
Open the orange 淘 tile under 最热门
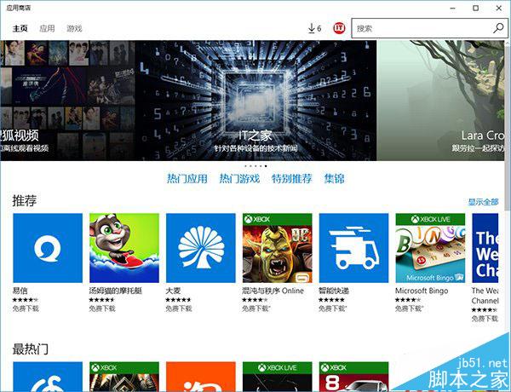201,377
